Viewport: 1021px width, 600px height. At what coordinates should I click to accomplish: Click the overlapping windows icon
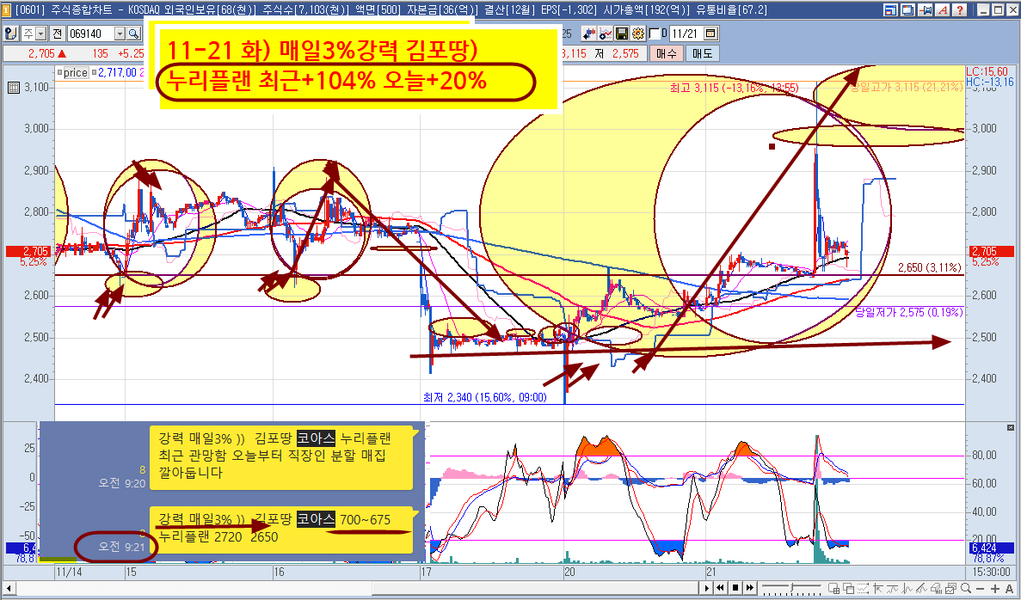[x=849, y=589]
